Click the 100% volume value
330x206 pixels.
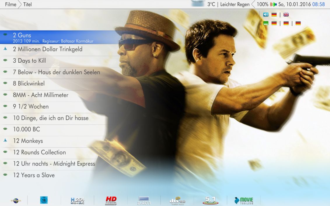tap(262, 4)
